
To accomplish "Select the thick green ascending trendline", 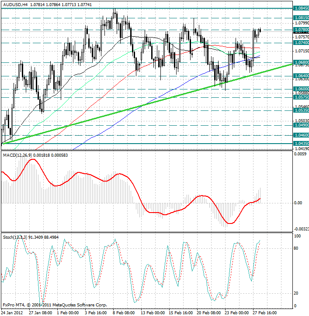I will (147, 104).
